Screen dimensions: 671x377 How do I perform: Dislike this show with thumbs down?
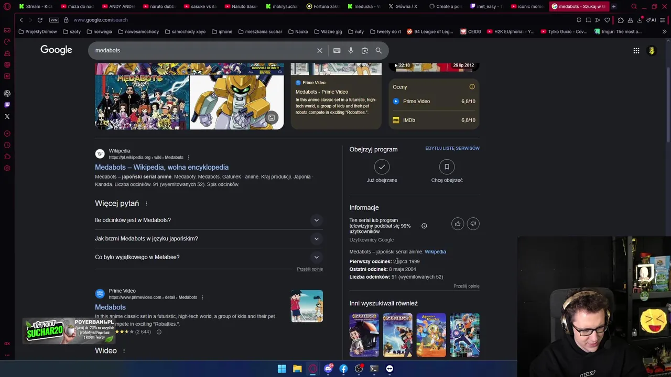pyautogui.click(x=473, y=224)
